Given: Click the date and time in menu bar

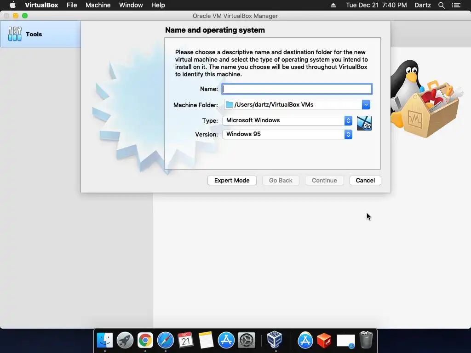Looking at the screenshot, I should click(x=376, y=5).
